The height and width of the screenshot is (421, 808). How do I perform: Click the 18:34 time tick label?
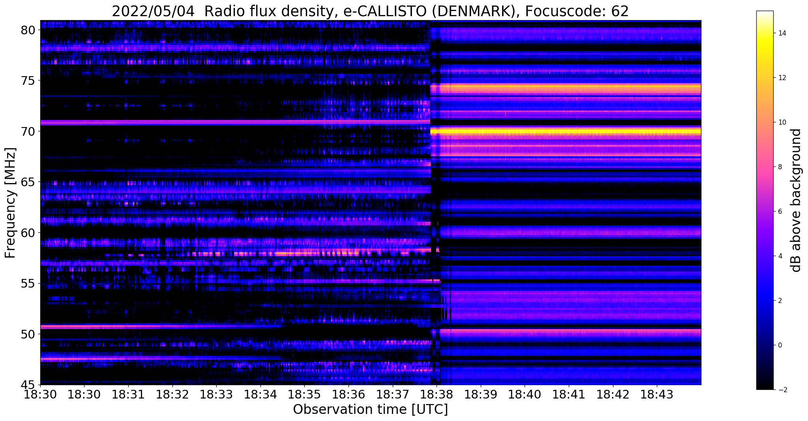(260, 395)
